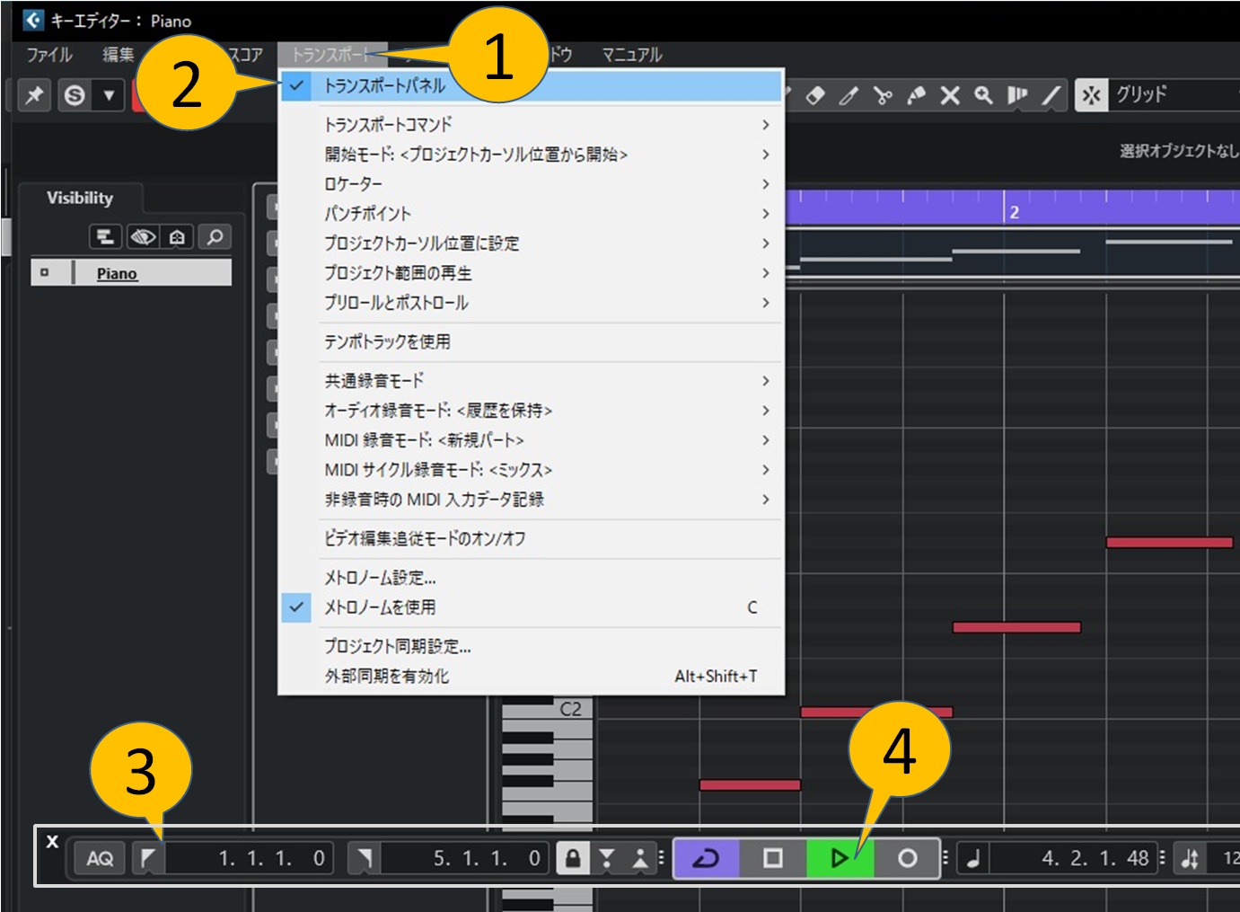This screenshot has width=1240, height=912.
Task: Click the search magnifier in Visibility panel
Action: point(215,237)
